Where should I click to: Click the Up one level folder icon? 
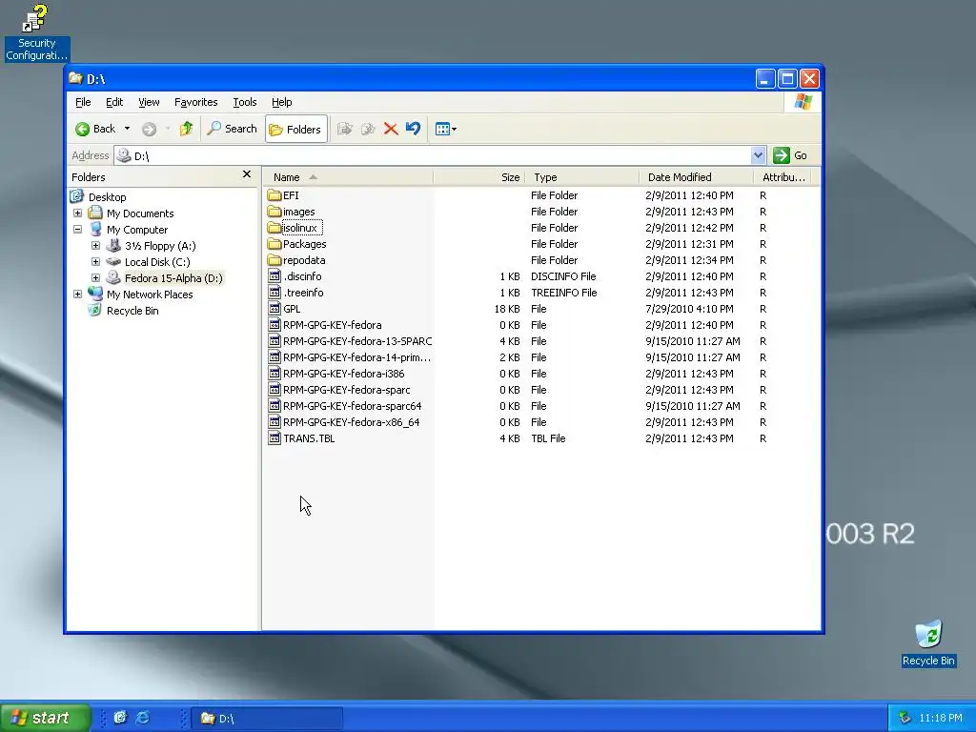coord(186,129)
